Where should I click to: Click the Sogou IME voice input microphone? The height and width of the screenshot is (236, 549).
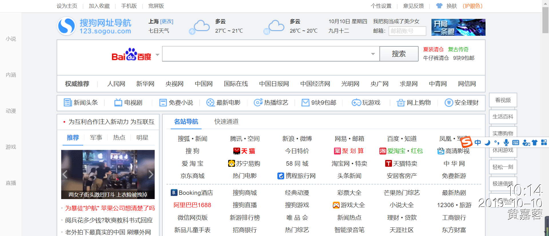tap(506, 142)
